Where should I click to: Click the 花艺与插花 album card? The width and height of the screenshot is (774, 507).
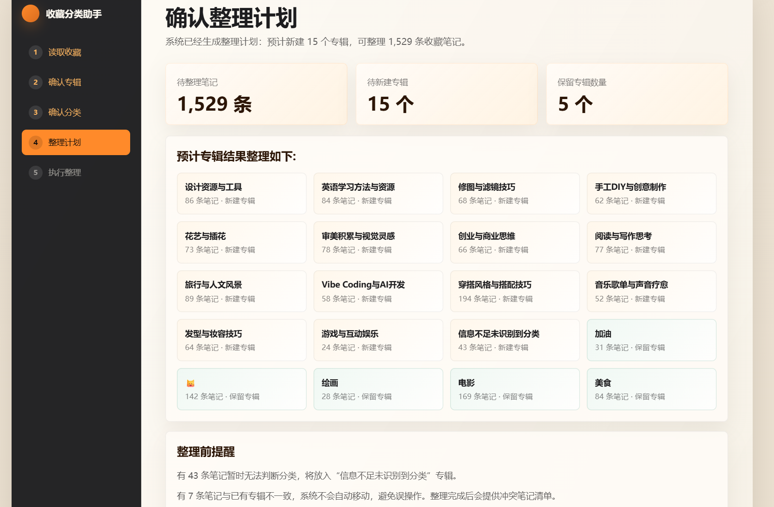point(242,243)
